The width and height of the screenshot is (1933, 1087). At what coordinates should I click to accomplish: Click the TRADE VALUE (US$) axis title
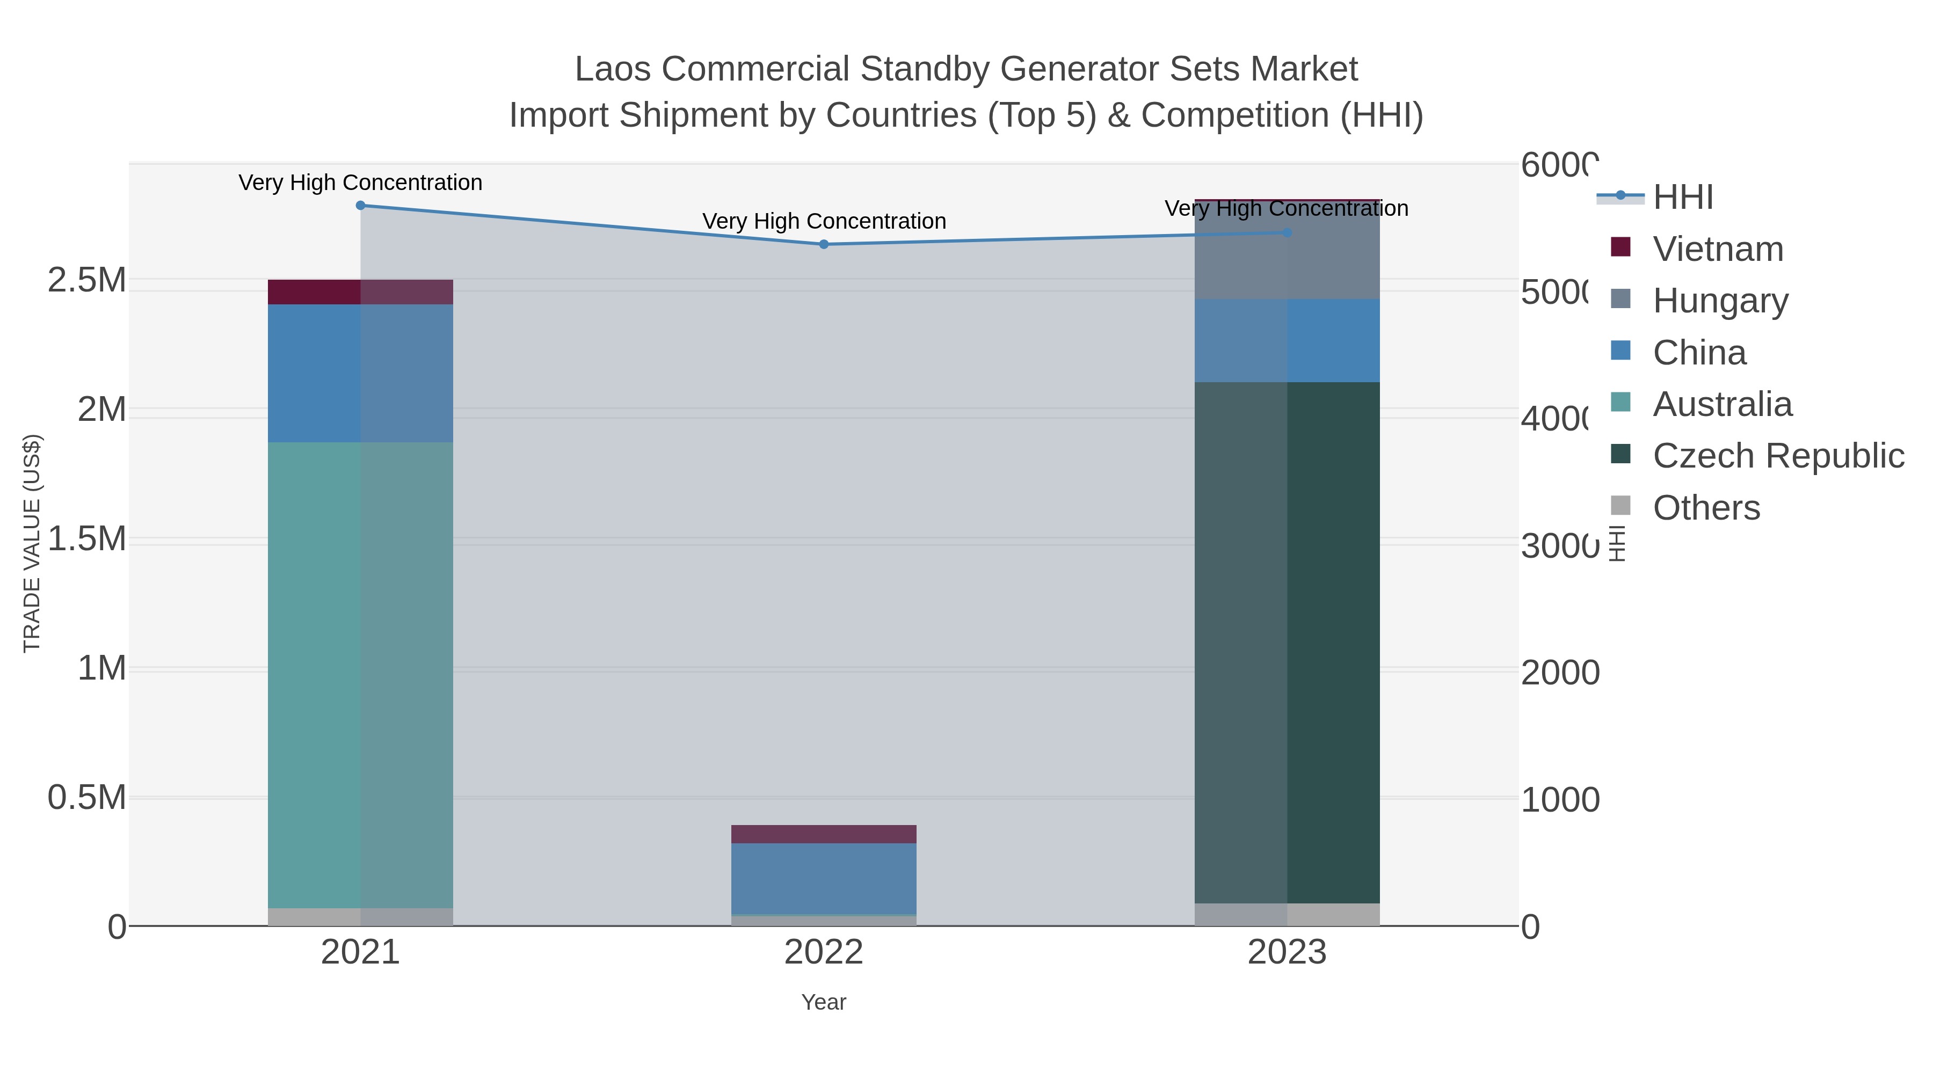pyautogui.click(x=32, y=544)
